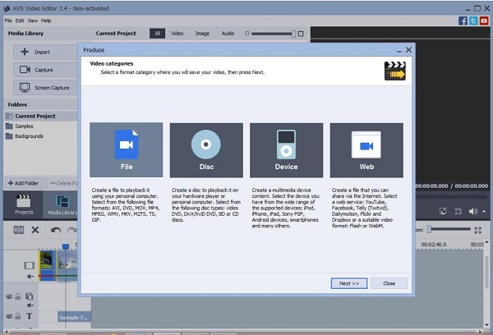Select the Disc video category
493x335 pixels.
[x=206, y=150]
